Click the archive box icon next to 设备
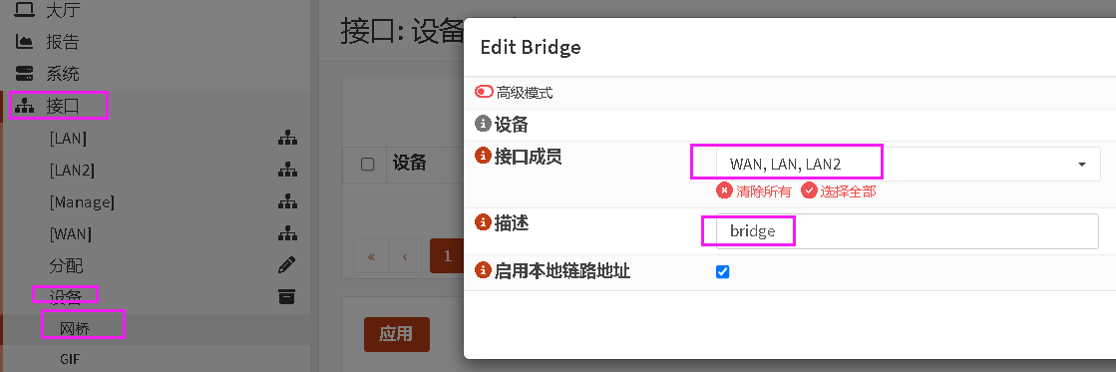Viewport: 1116px width, 372px height. tap(287, 297)
